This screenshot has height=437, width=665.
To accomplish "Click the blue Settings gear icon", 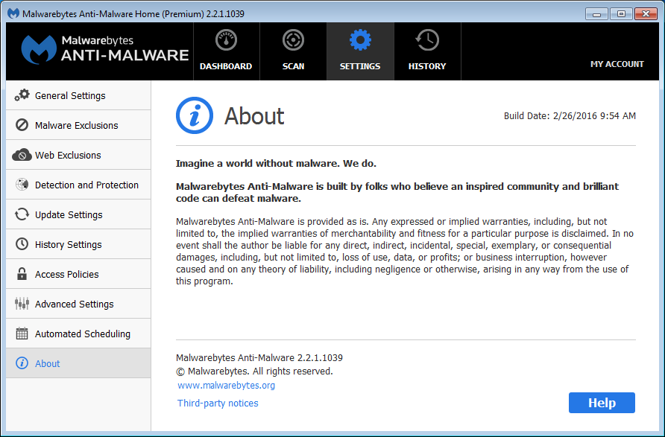I will [360, 40].
